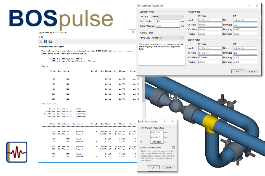Click the X coordinate input field
This screenshot has width=265, height=176.
(156, 132)
